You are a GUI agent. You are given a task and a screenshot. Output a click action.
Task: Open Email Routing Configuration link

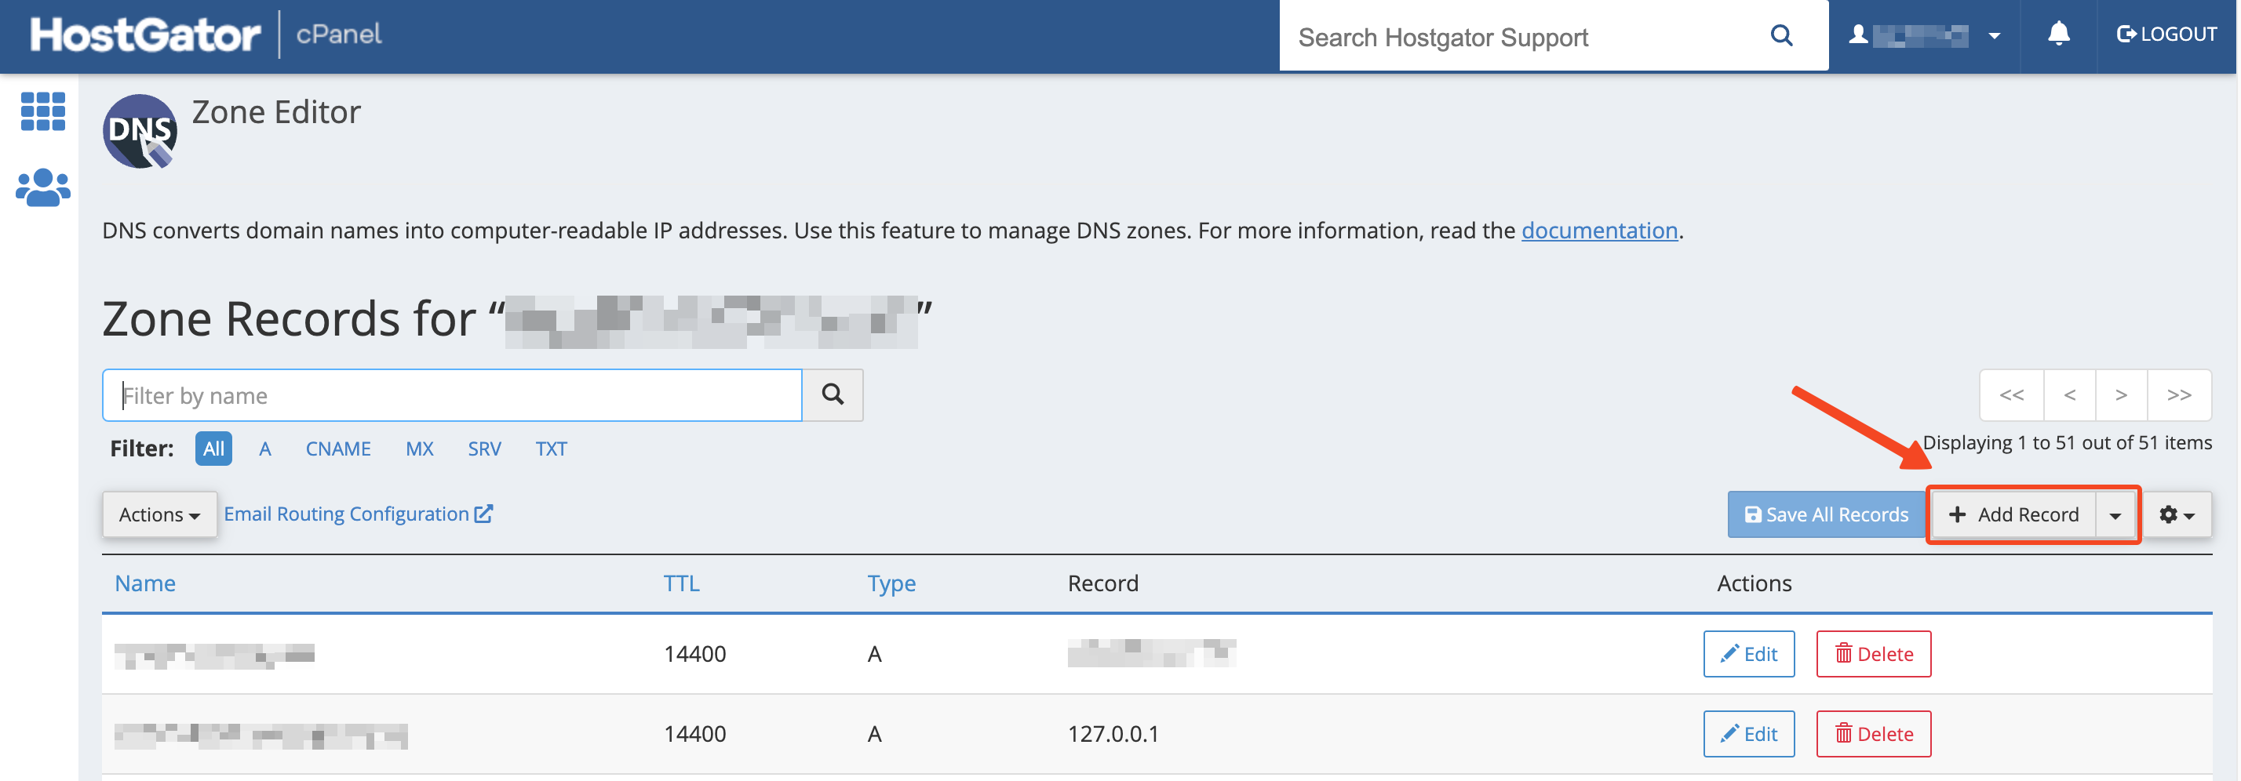pyautogui.click(x=358, y=514)
